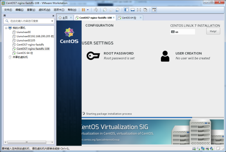Close the 主页 home tab
Image resolution: width=226 pixels, height=152 pixels.
pyautogui.click(x=71, y=18)
